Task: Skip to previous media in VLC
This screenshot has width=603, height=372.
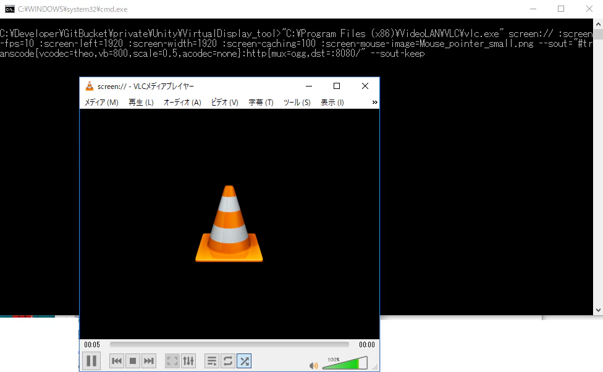Action: pos(117,361)
